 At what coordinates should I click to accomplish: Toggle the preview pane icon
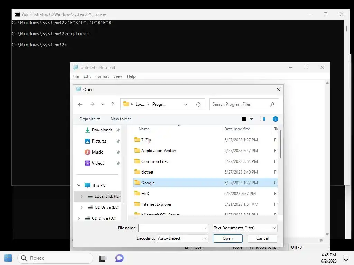coord(263,119)
